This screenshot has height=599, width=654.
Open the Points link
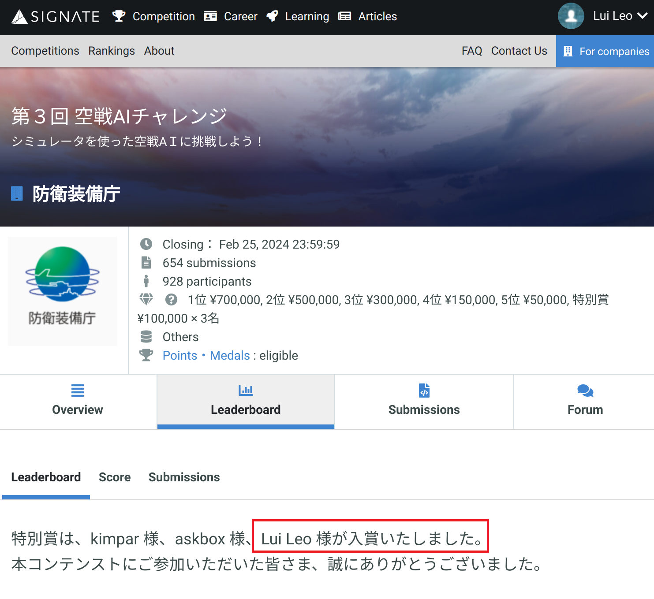click(179, 355)
